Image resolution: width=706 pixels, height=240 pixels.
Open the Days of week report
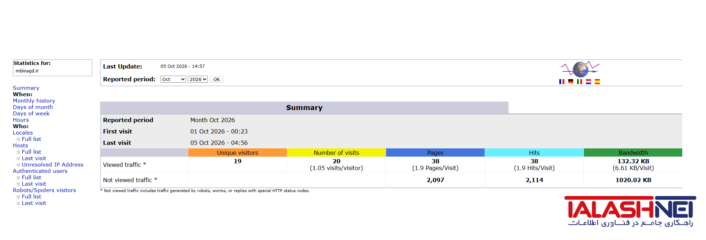pos(31,114)
